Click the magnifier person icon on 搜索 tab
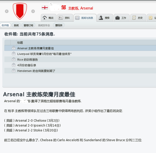156x153 pixels. click(x=101, y=18)
